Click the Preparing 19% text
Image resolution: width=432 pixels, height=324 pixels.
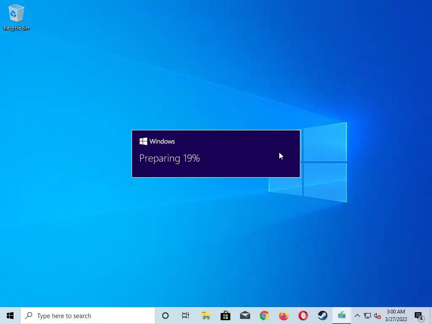point(170,159)
